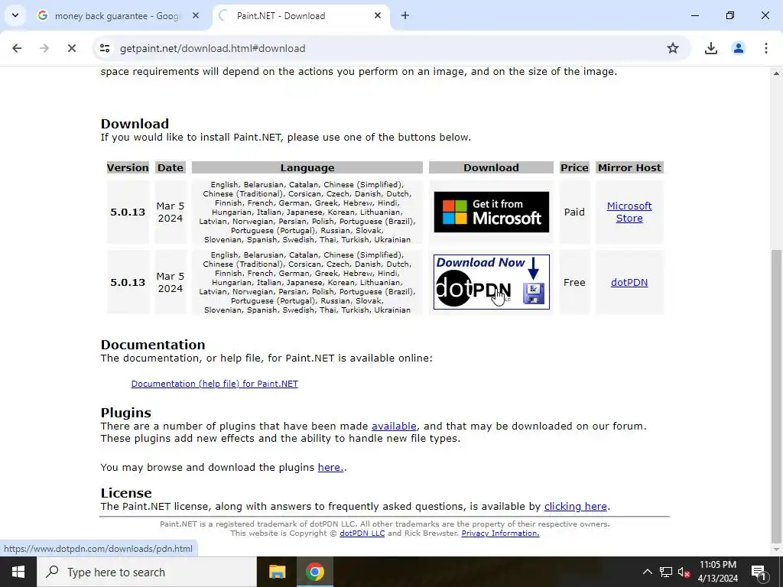Open Chrome downloads icon
The height and width of the screenshot is (587, 783).
point(710,48)
